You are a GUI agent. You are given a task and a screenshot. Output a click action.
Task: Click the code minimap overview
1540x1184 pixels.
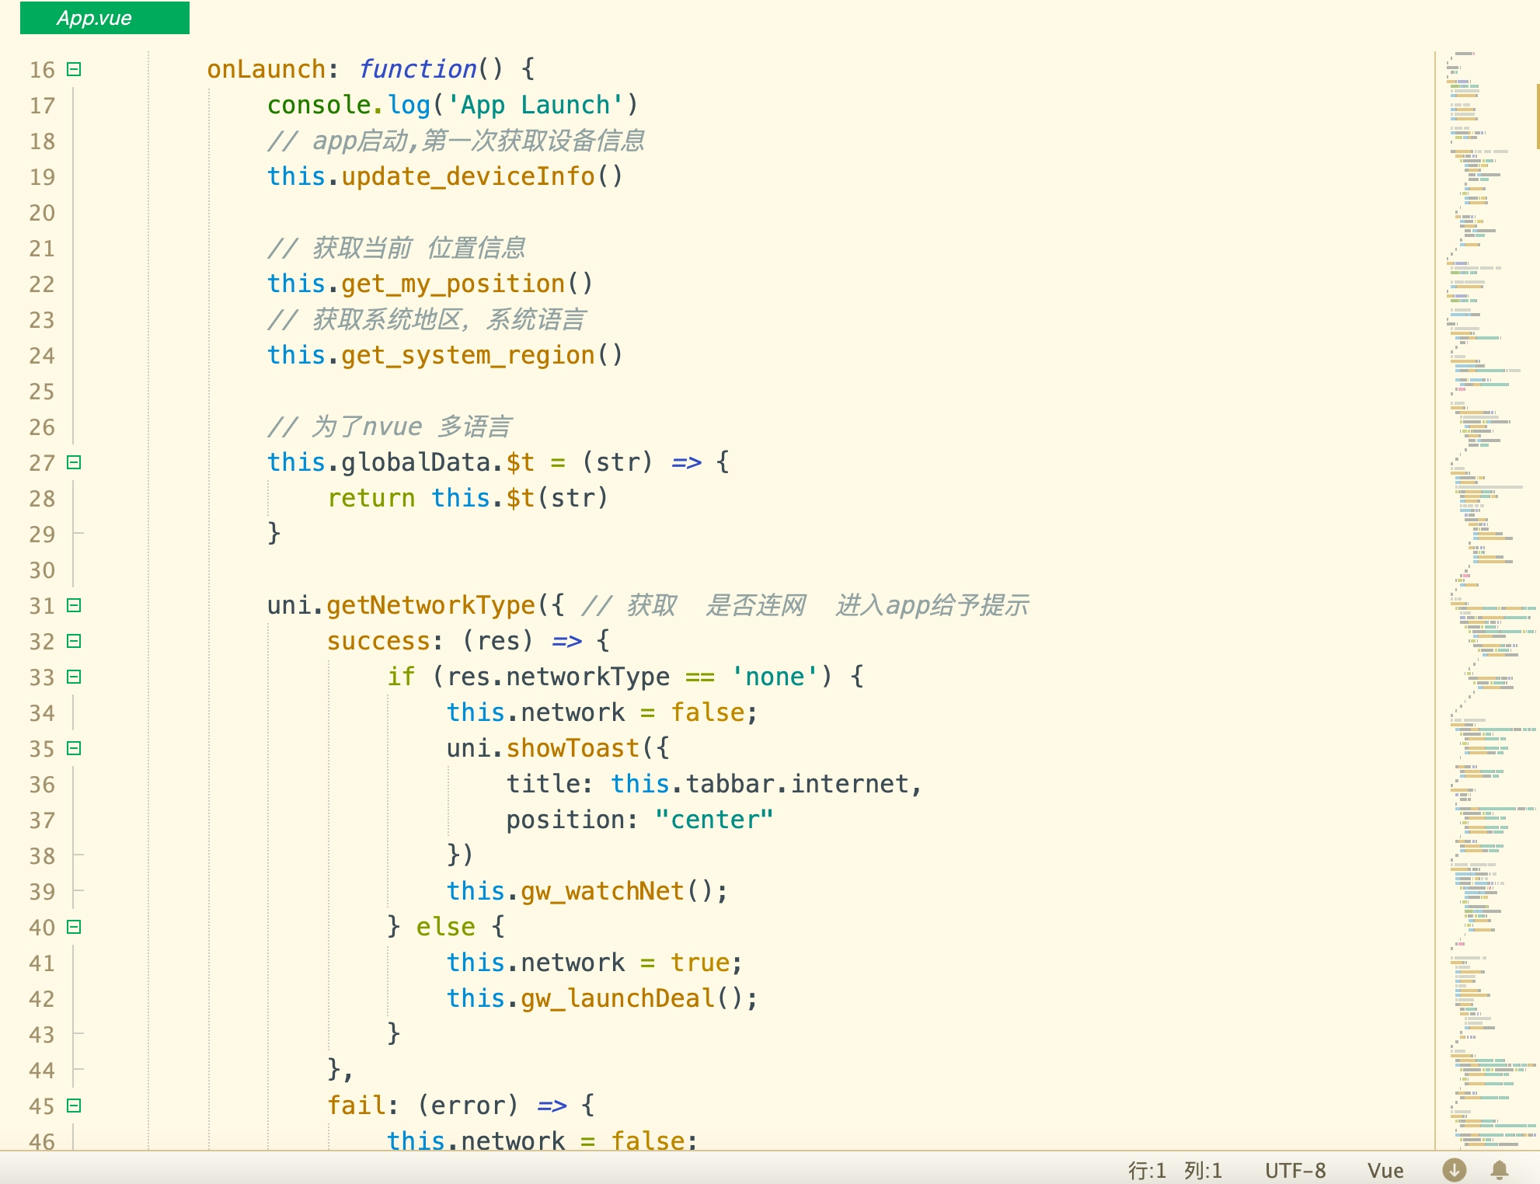[1486, 600]
